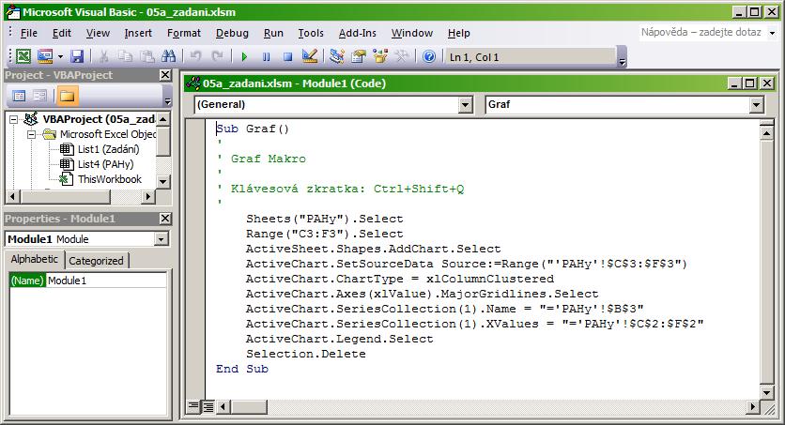This screenshot has width=785, height=425.
Task: Open the Insert menu
Action: [x=138, y=33]
